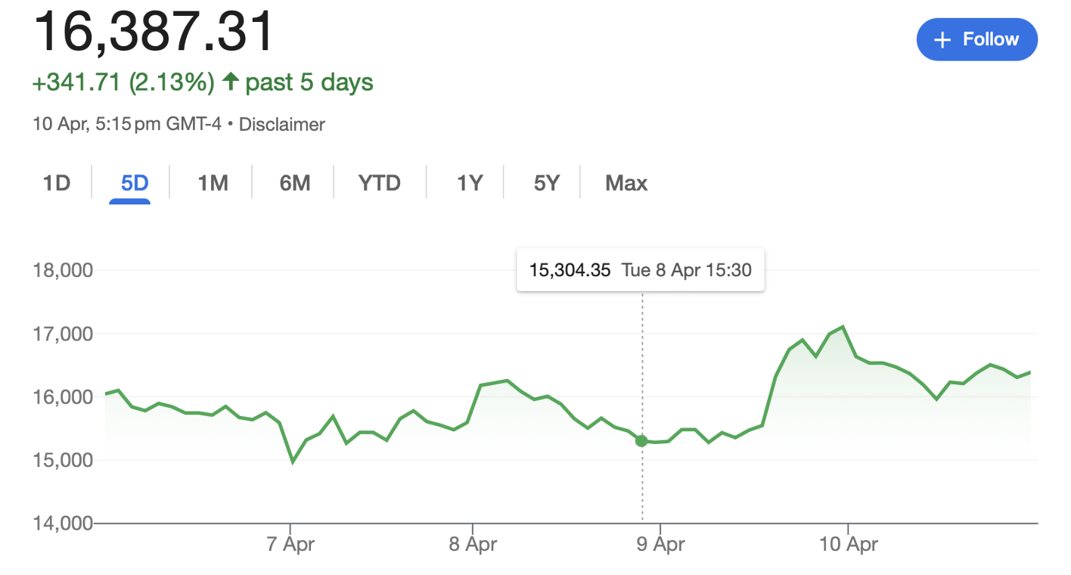Click the Follow button label
Image resolution: width=1071 pixels, height=575 pixels.
click(990, 39)
